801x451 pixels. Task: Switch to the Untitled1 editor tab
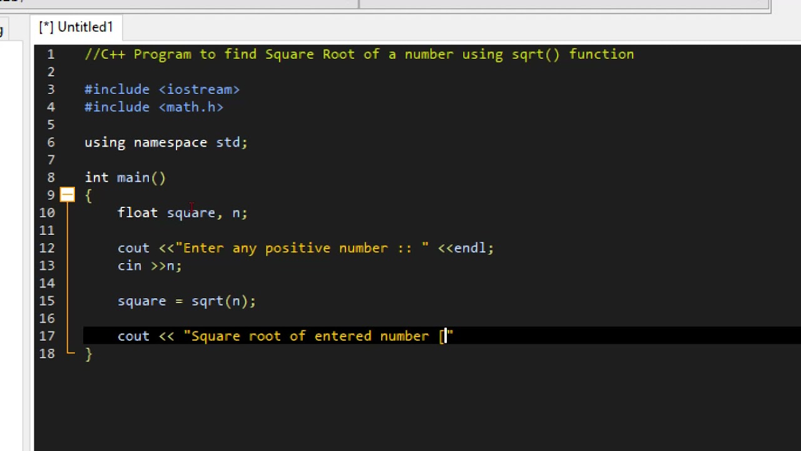(76, 28)
